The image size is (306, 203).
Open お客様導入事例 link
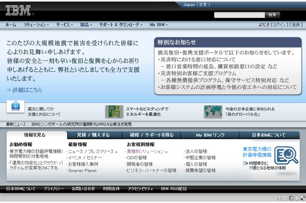pyautogui.click(x=83, y=164)
